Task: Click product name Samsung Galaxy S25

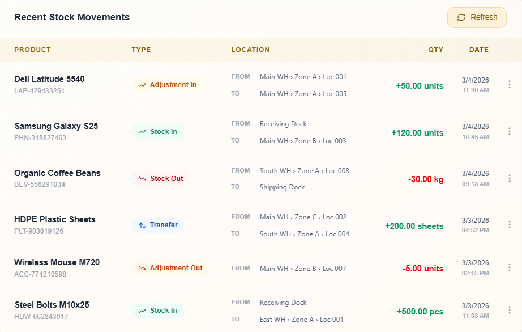Action: (56, 126)
